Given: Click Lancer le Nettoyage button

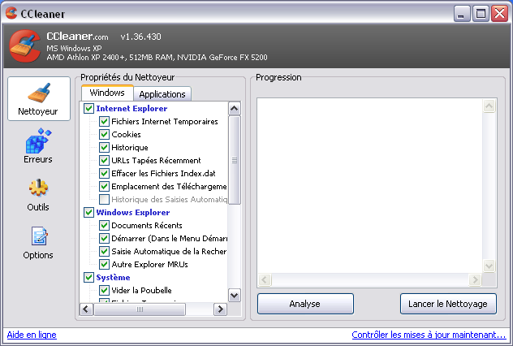Looking at the screenshot, I should [448, 304].
